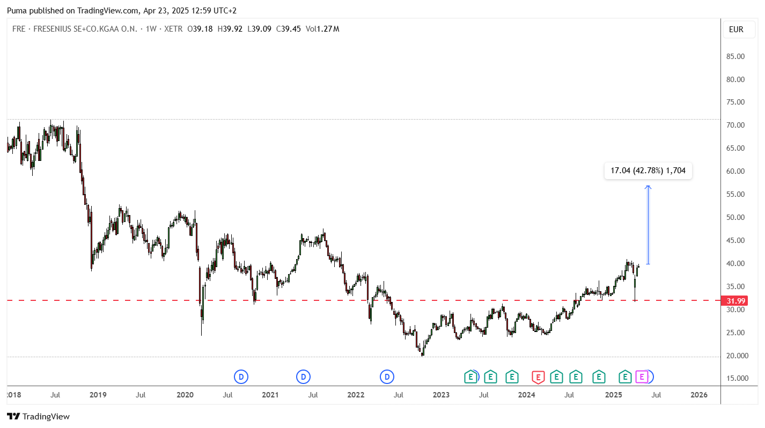Click the 70.00 price axis label
765x428 pixels.
pyautogui.click(x=736, y=126)
